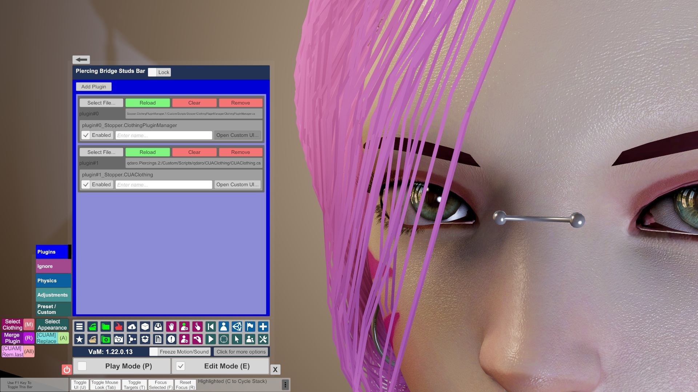
Task: Open Custom UI for plugin#1 CUAClothing
Action: coord(237,185)
